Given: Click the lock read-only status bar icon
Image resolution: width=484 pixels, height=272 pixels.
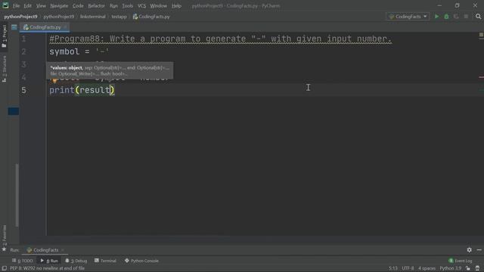Looking at the screenshot, I should tap(468, 268).
